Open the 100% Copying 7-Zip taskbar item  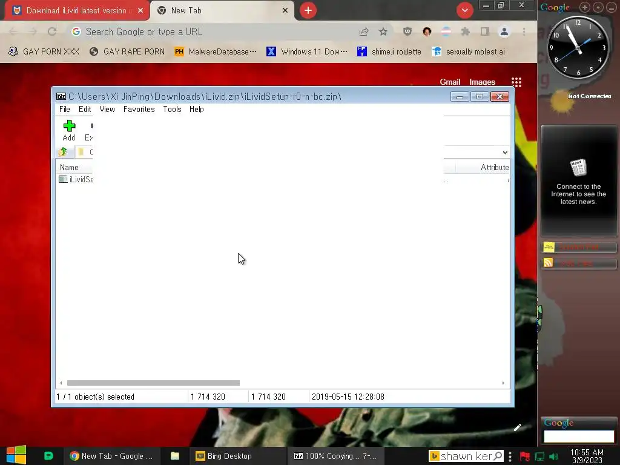click(335, 456)
